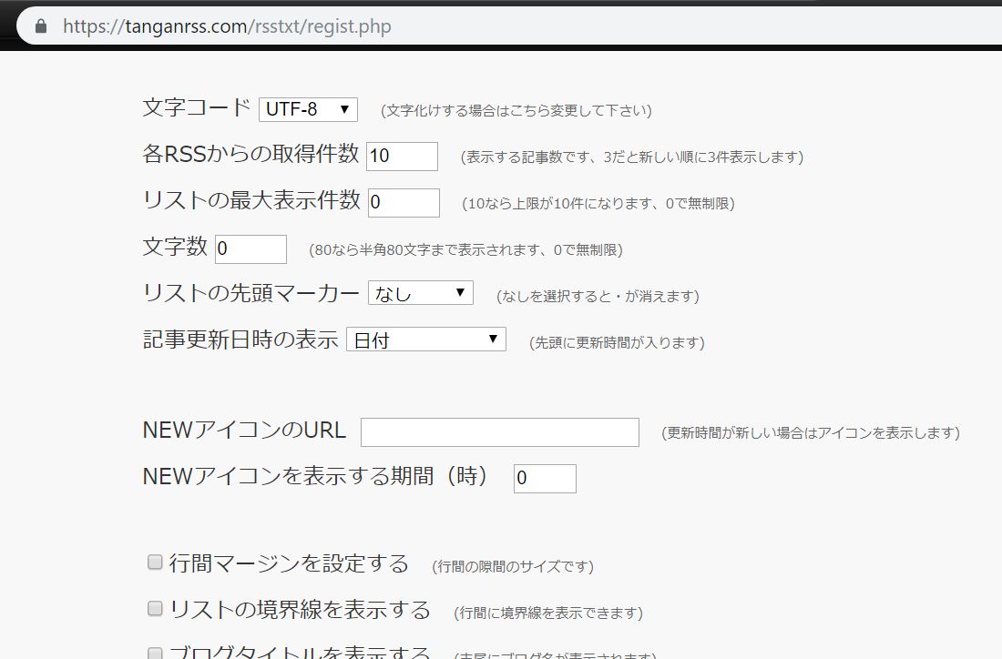Switch the update date display option
The width and height of the screenshot is (1002, 659).
(x=427, y=339)
